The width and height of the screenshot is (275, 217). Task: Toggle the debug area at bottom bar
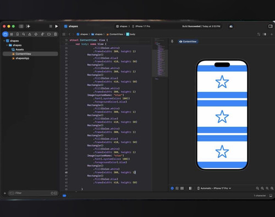pos(271,196)
